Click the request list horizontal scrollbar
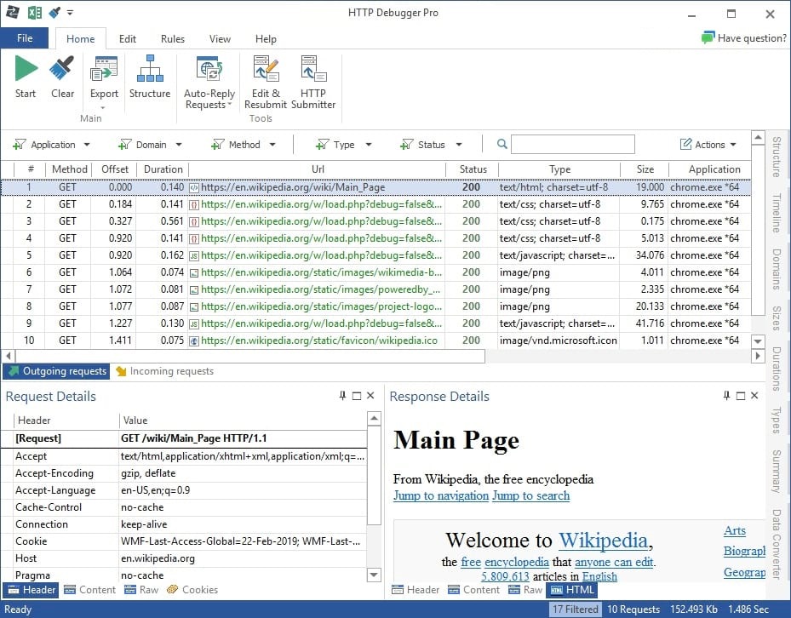The height and width of the screenshot is (618, 791). [x=247, y=356]
